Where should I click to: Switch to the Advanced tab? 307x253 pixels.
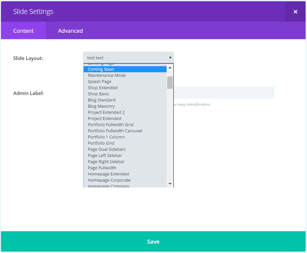coord(70,31)
